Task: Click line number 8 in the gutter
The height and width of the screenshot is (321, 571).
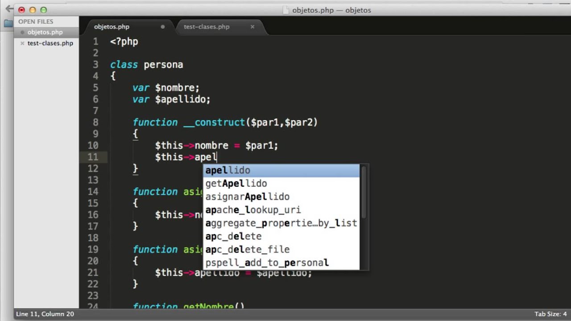Action: coord(95,122)
